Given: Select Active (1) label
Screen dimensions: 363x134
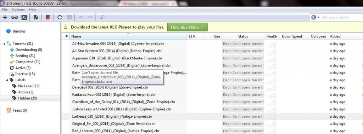Looking at the screenshot, I should 26,92.
